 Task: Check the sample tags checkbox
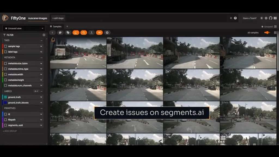(x=5, y=46)
